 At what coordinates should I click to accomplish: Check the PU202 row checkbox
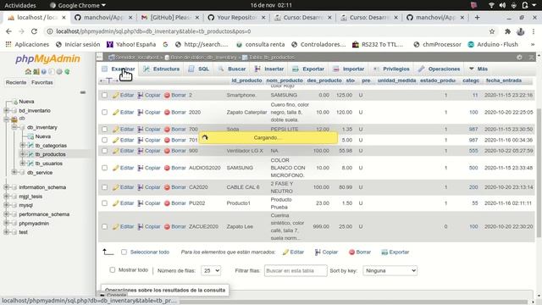point(104,203)
